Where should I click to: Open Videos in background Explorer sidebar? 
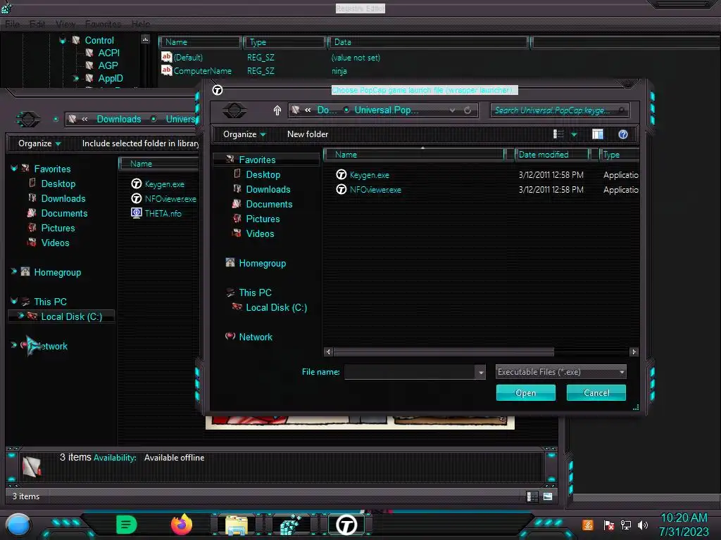click(55, 243)
